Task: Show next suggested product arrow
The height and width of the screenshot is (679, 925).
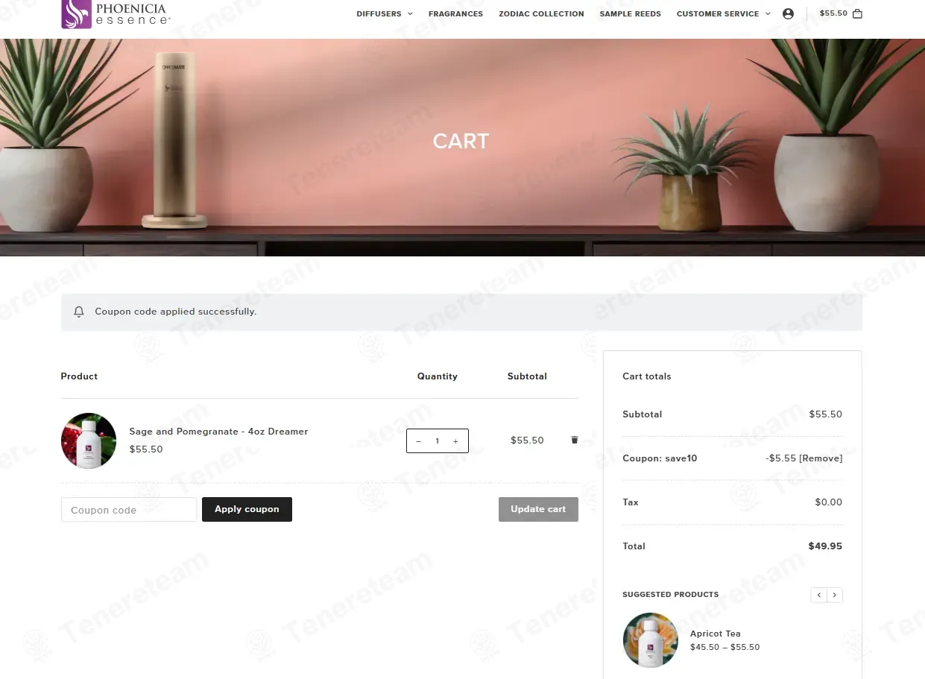Action: [x=835, y=595]
